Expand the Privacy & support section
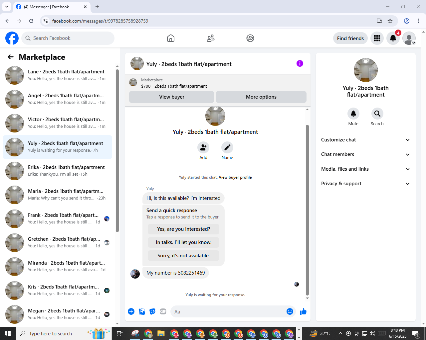The width and height of the screenshot is (426, 340). point(366,184)
